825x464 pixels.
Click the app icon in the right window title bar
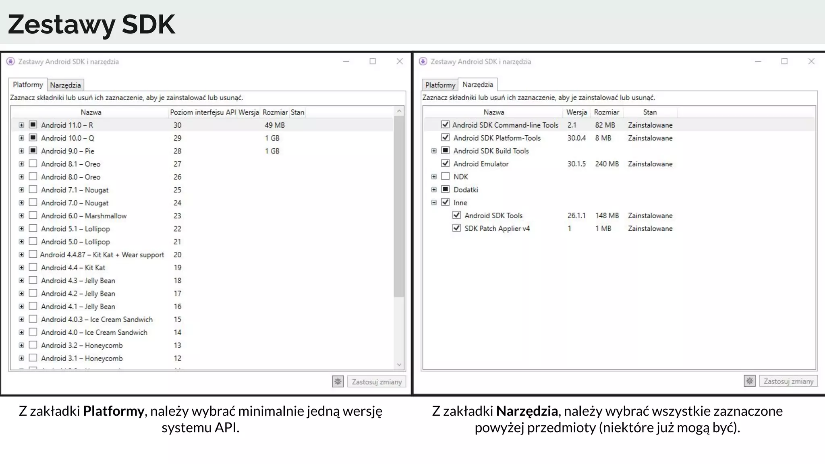click(423, 61)
